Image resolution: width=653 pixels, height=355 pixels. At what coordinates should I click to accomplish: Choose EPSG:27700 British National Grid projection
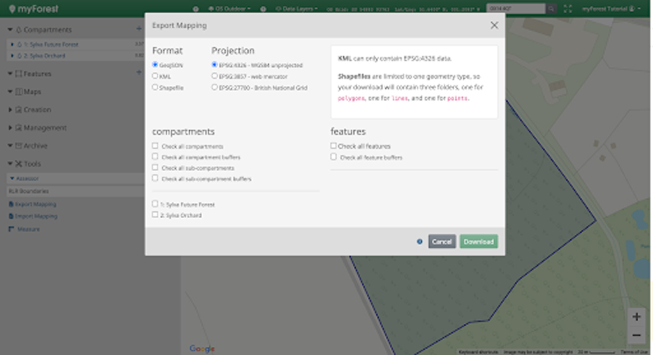point(214,87)
